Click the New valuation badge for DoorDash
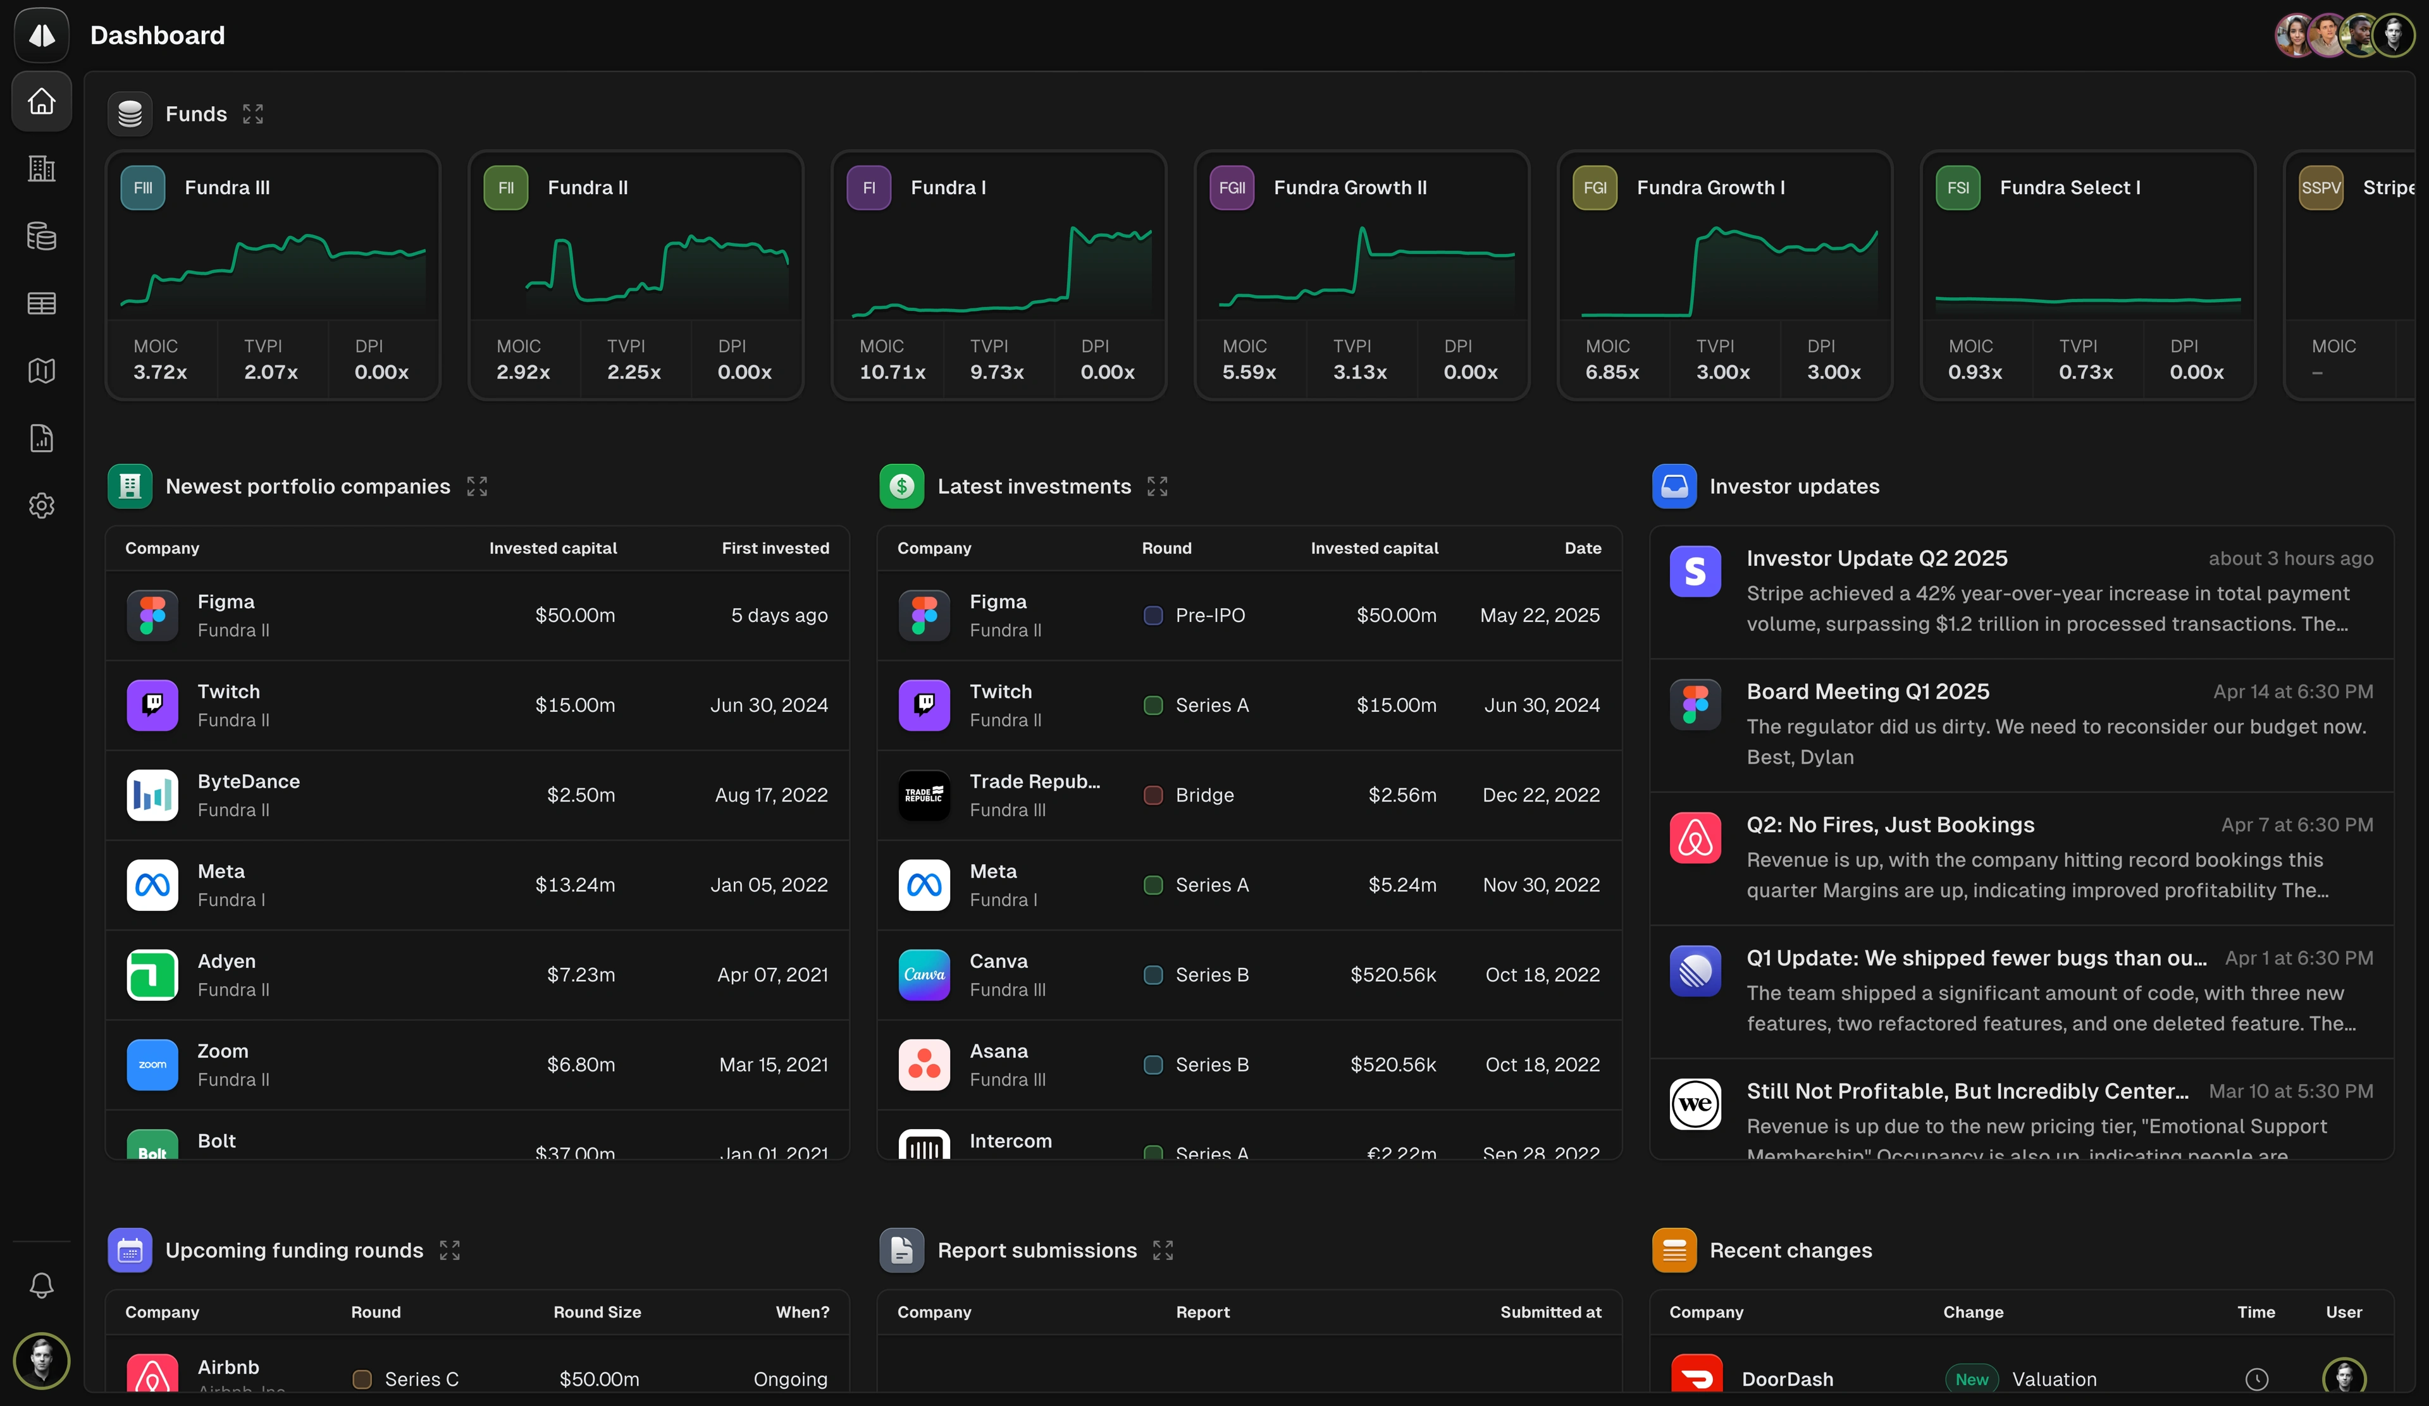 (1972, 1379)
